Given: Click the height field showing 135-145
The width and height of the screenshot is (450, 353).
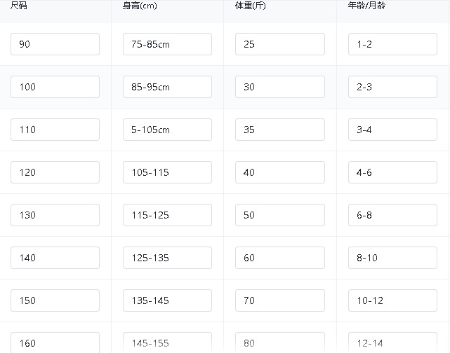Looking at the screenshot, I should pyautogui.click(x=167, y=300).
